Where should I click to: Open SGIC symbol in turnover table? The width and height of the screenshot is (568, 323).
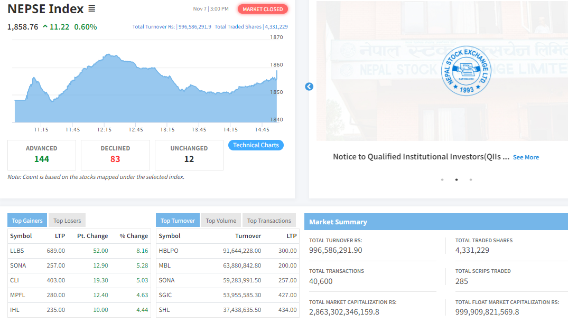[165, 295]
